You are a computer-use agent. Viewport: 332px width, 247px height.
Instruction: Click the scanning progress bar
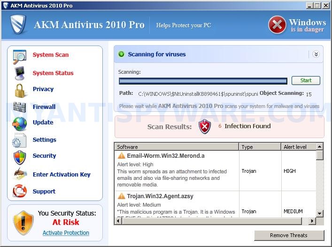click(x=203, y=81)
